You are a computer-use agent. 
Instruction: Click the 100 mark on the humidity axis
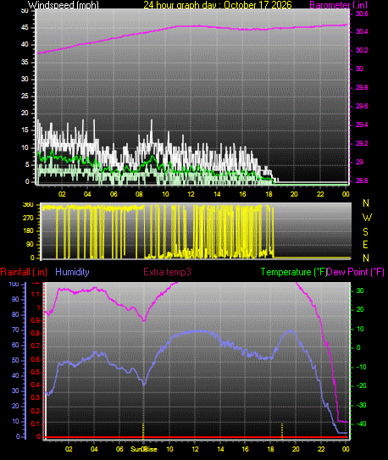pyautogui.click(x=14, y=284)
